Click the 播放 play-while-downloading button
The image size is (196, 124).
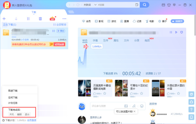tap(61, 31)
